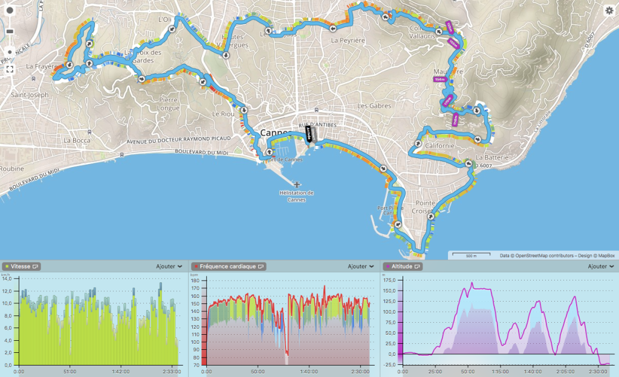Expand Ajouter dropdown on the heart rate chart
The height and width of the screenshot is (377, 619).
(360, 266)
